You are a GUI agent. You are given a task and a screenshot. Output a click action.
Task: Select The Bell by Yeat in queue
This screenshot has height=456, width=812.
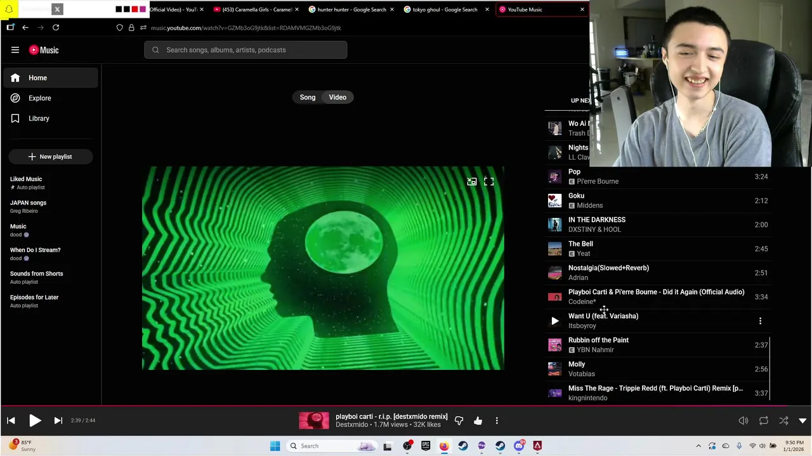point(658,249)
